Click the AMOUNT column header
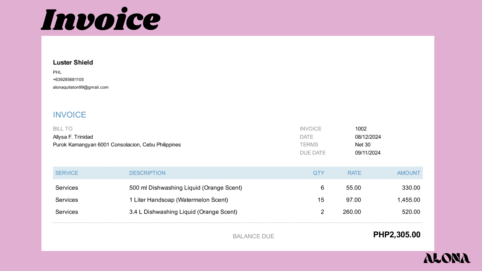The image size is (482, 271). pos(408,173)
